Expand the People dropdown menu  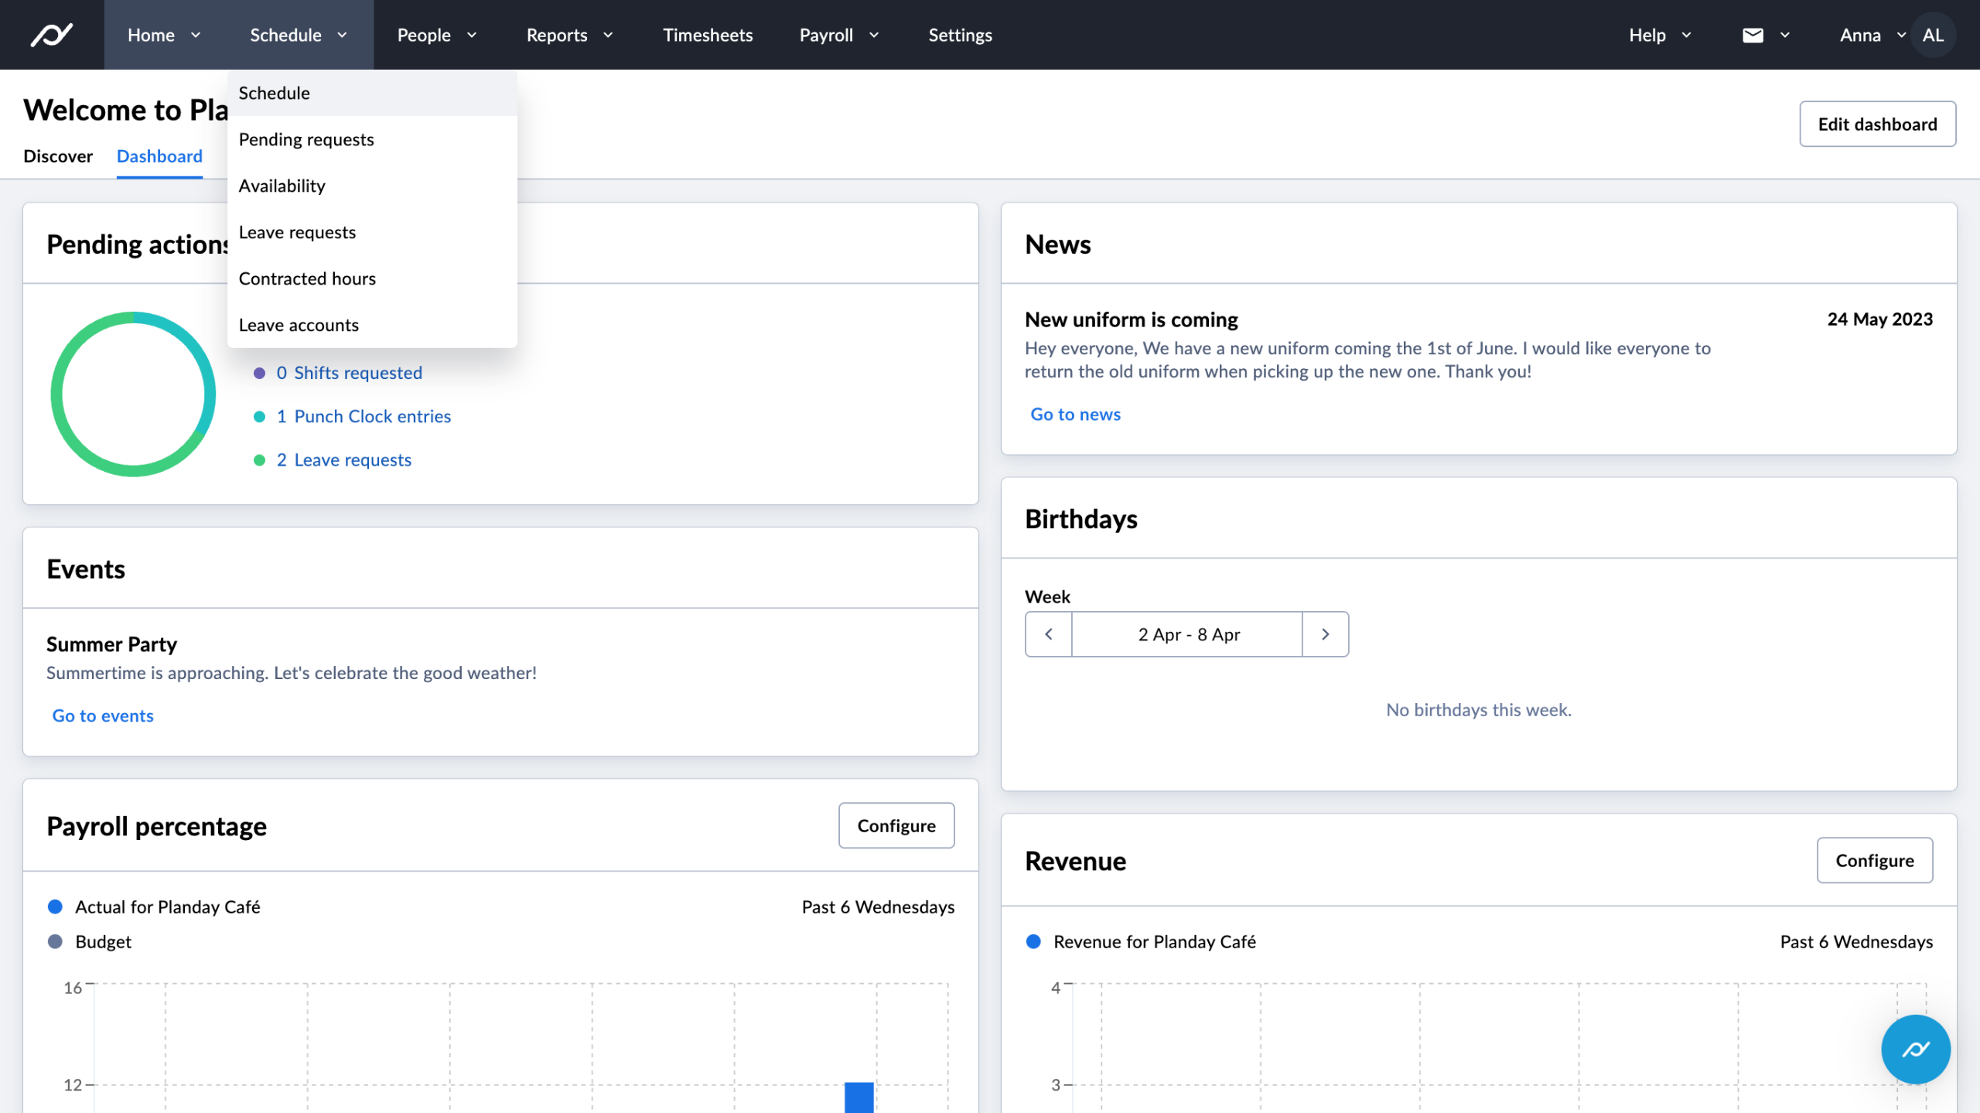point(435,34)
